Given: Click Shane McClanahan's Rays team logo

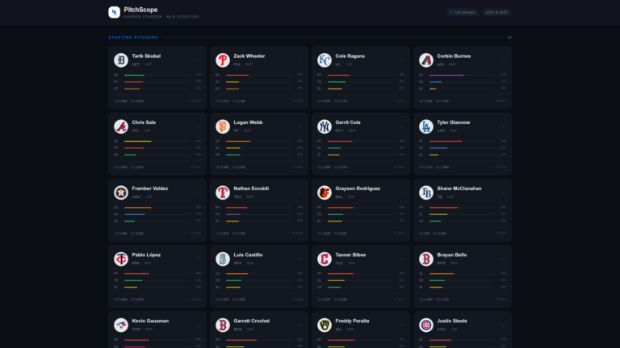Looking at the screenshot, I should click(426, 193).
